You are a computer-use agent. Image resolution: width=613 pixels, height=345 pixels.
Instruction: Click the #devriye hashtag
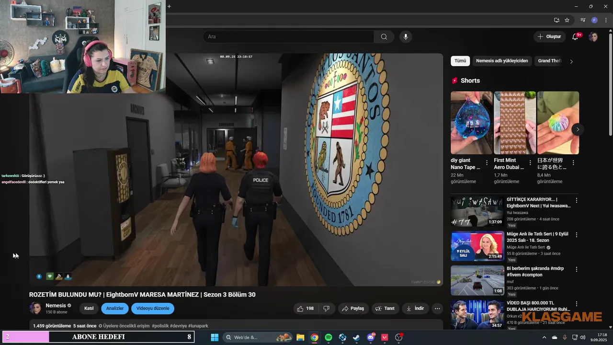[178, 326]
